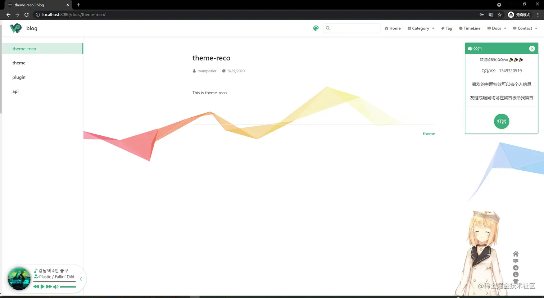Click the wangscaler author name
544x298 pixels.
pyautogui.click(x=207, y=71)
